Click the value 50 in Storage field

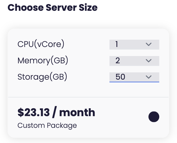coord(120,77)
